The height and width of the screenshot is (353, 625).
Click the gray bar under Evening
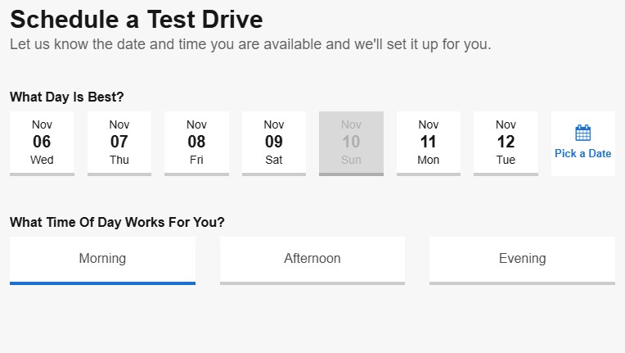pos(522,283)
